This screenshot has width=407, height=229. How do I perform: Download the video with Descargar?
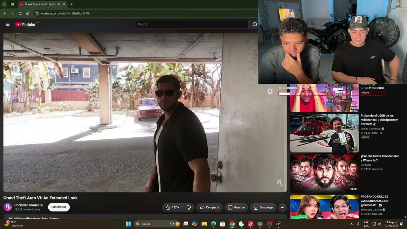pos(264,207)
